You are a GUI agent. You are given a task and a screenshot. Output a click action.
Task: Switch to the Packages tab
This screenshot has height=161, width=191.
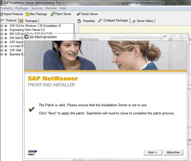coord(29,21)
